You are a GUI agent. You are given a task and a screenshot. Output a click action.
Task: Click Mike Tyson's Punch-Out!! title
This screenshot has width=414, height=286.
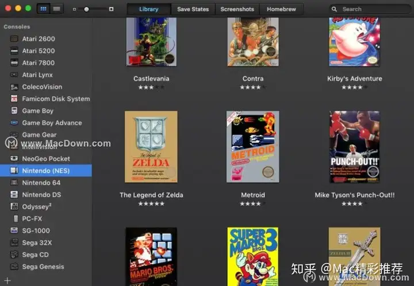click(x=355, y=195)
